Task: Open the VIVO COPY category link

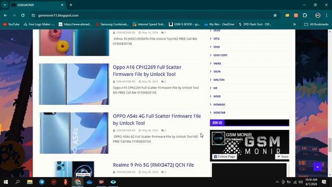Action: pos(220,55)
